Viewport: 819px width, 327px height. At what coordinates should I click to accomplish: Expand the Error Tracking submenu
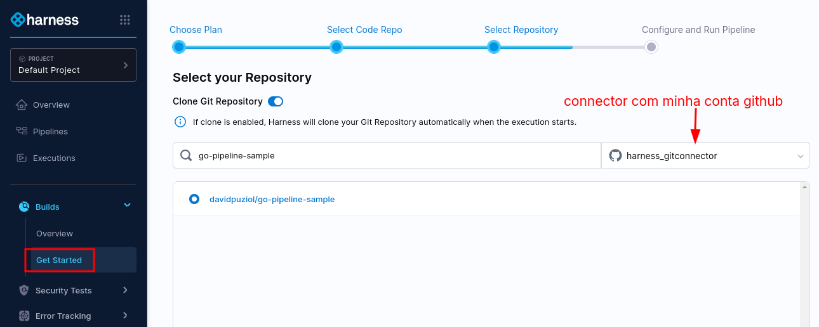pos(125,316)
